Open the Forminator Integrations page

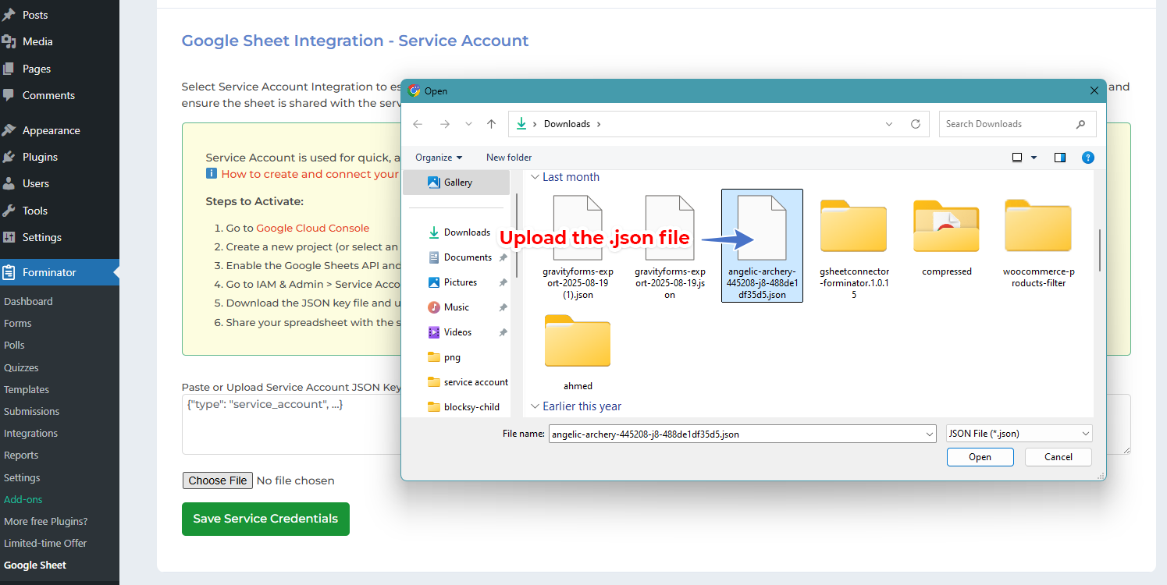pyautogui.click(x=30, y=433)
